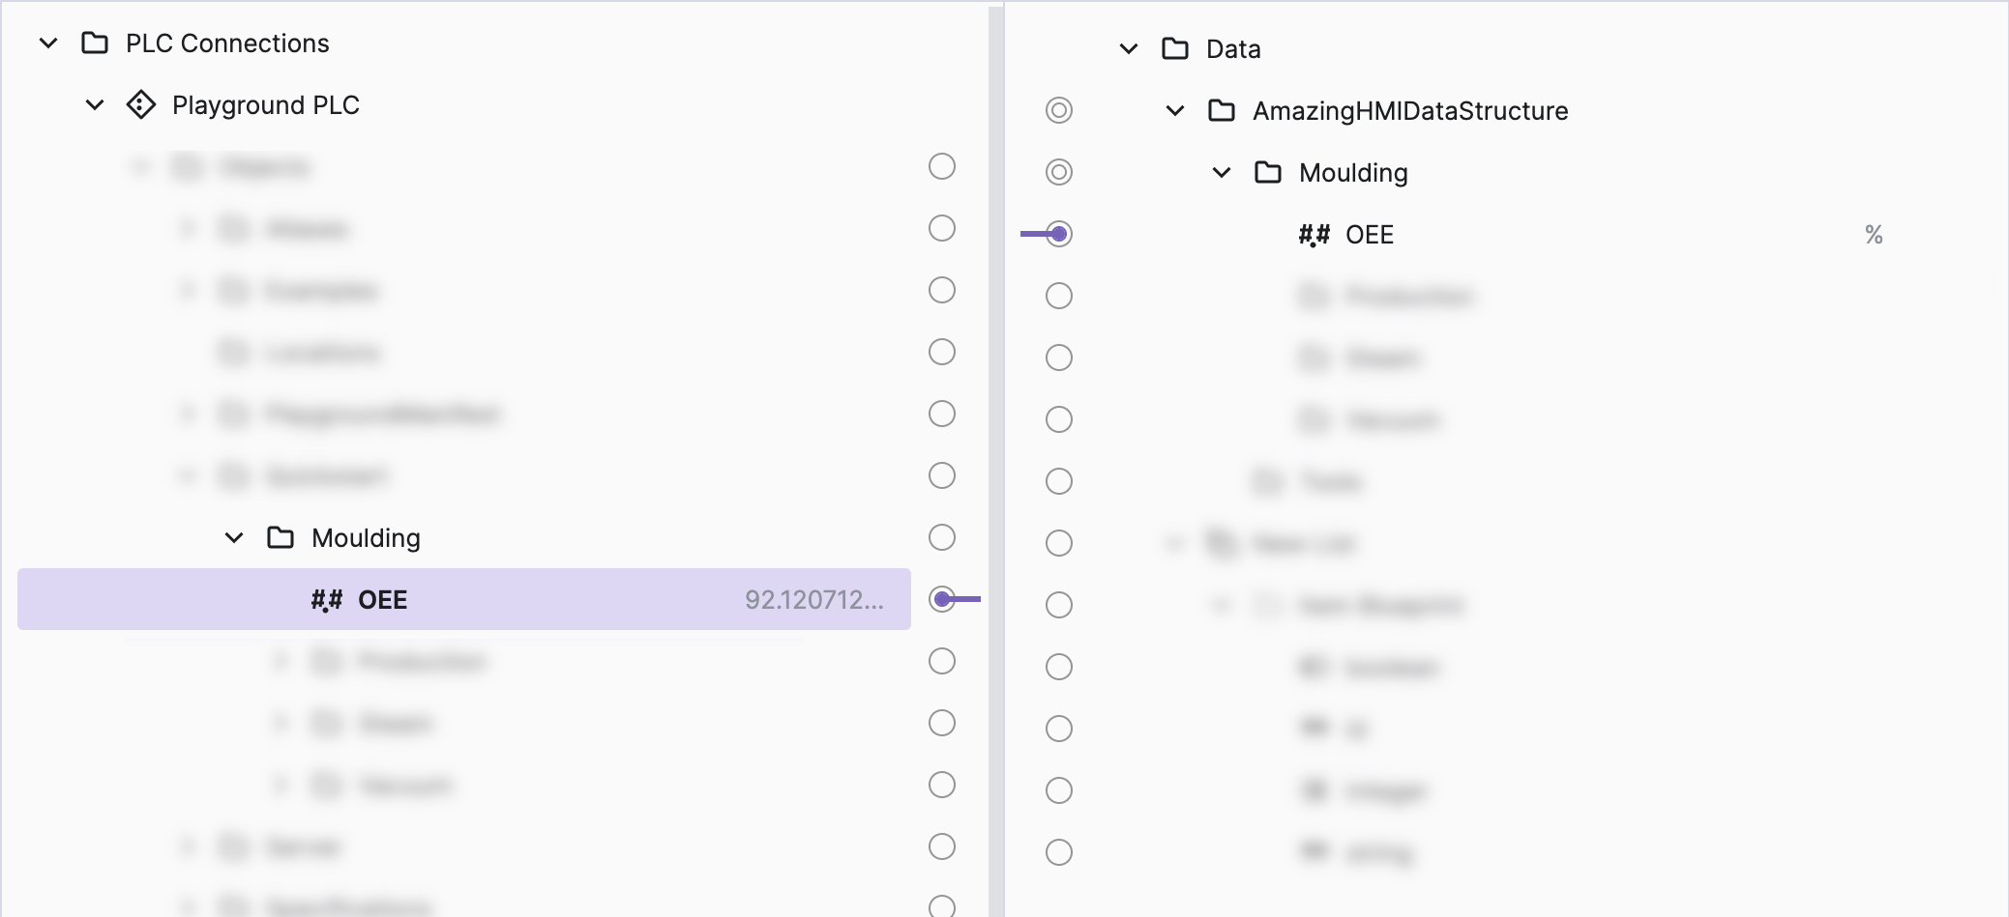Viewport: 2009px width, 917px height.
Task: Select the Moulding label under AmazingHMIDataStructure
Action: 1353,173
